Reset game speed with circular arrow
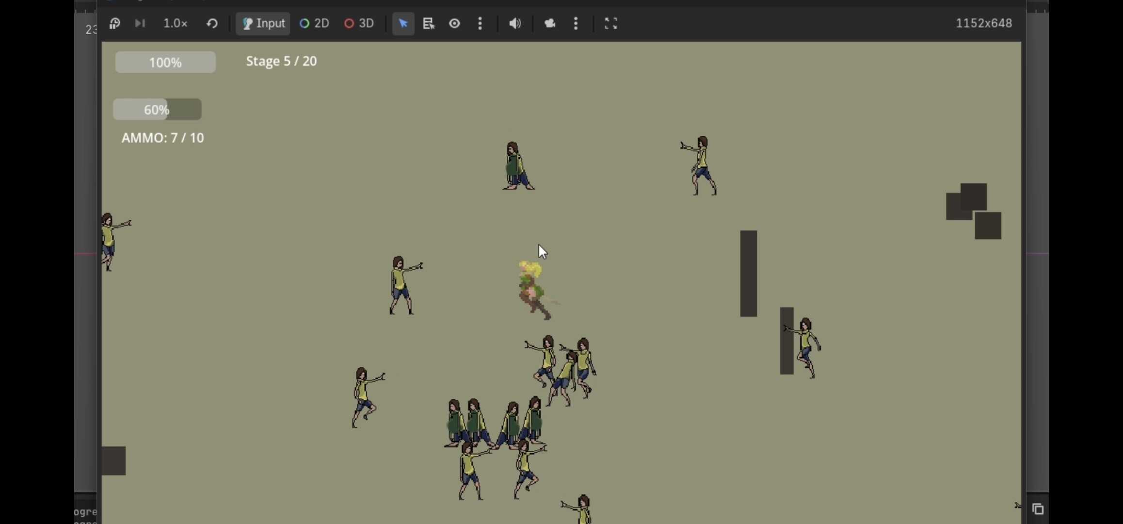 click(212, 23)
